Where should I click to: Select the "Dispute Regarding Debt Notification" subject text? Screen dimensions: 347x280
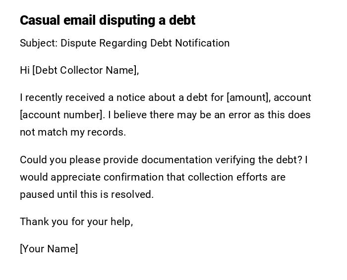pos(145,43)
